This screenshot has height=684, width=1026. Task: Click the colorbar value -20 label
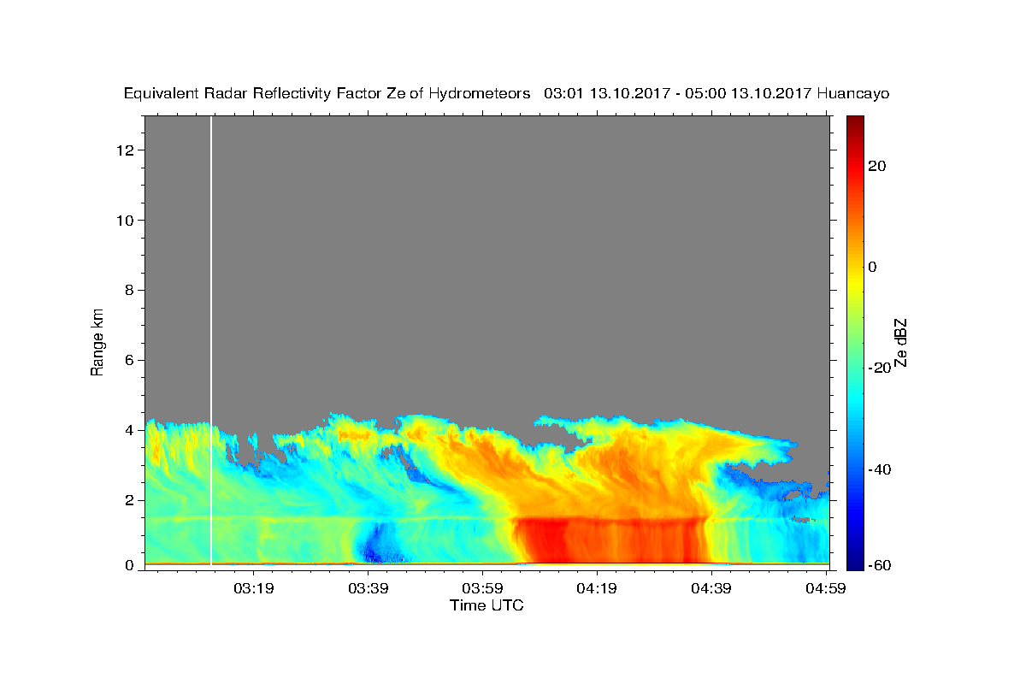[880, 368]
